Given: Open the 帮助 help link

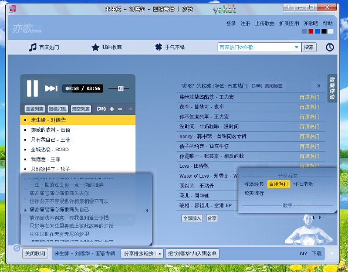Looking at the screenshot, I should coord(328,23).
